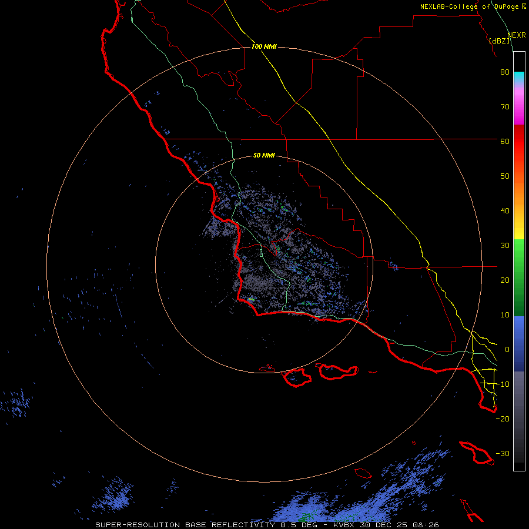Click the 0 value on the dBZ scale
The image size is (529, 529).
coord(507,350)
